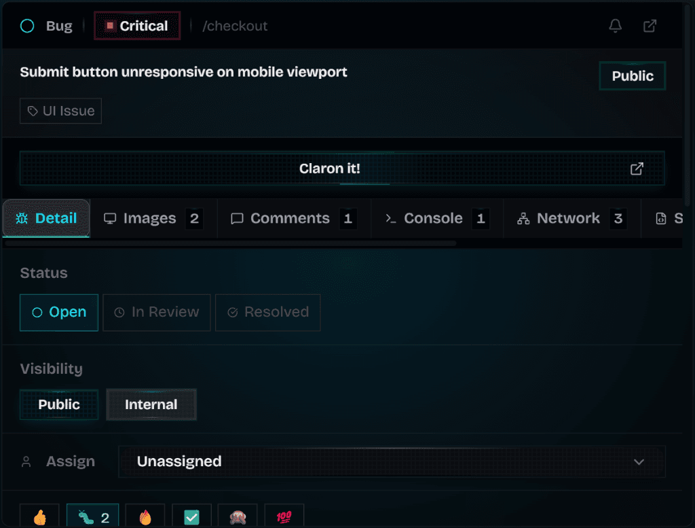Screen dimensions: 695x528
Task: Switch to the Comments tab
Action: click(x=294, y=218)
